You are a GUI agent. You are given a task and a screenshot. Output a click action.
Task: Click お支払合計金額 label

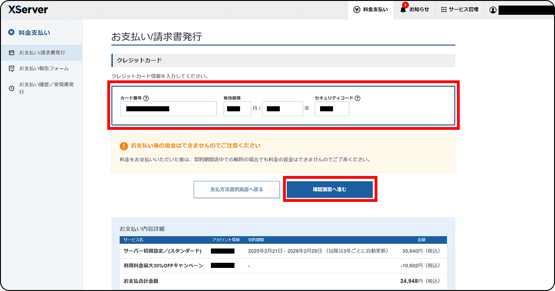point(141,280)
